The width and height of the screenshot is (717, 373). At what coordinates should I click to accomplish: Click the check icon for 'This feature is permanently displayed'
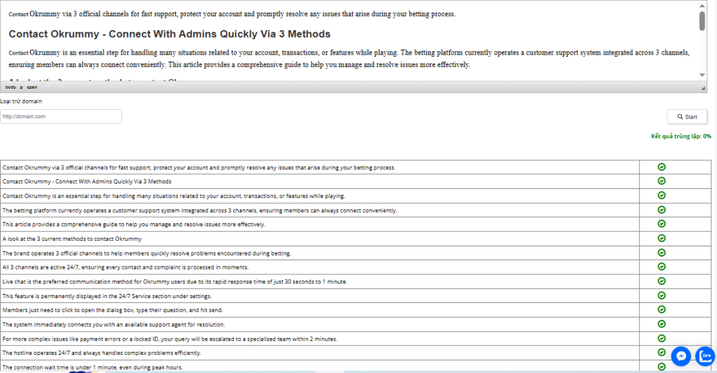coord(662,295)
